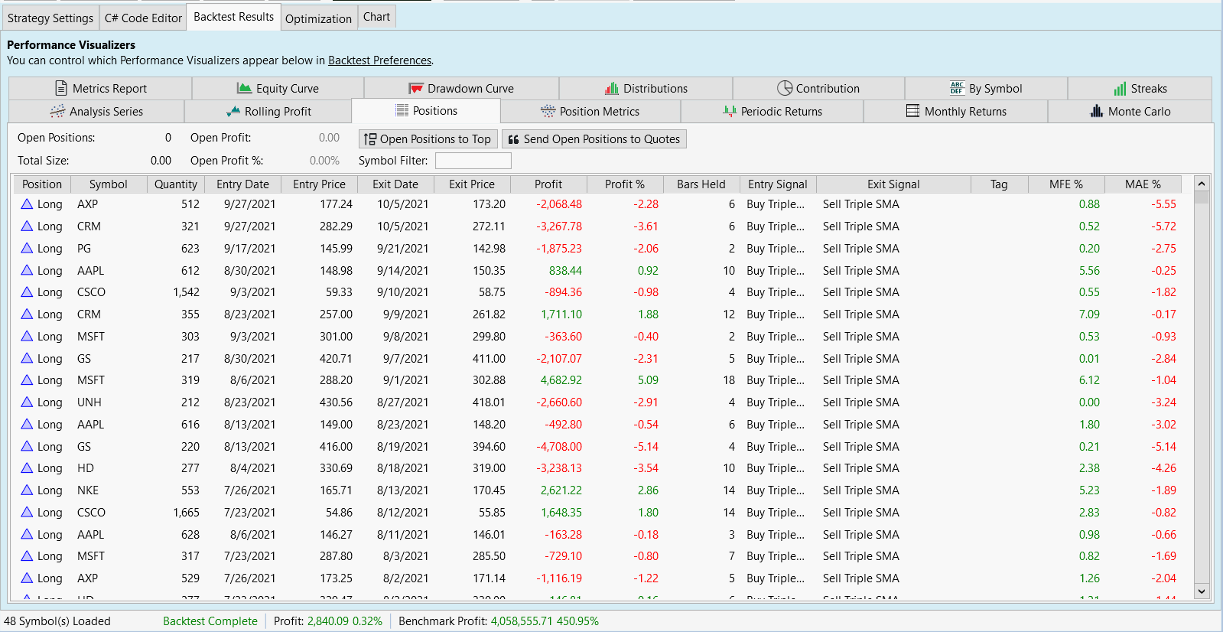Viewport: 1223px width, 632px height.
Task: Open the Rolling Profit view
Action: click(x=268, y=112)
